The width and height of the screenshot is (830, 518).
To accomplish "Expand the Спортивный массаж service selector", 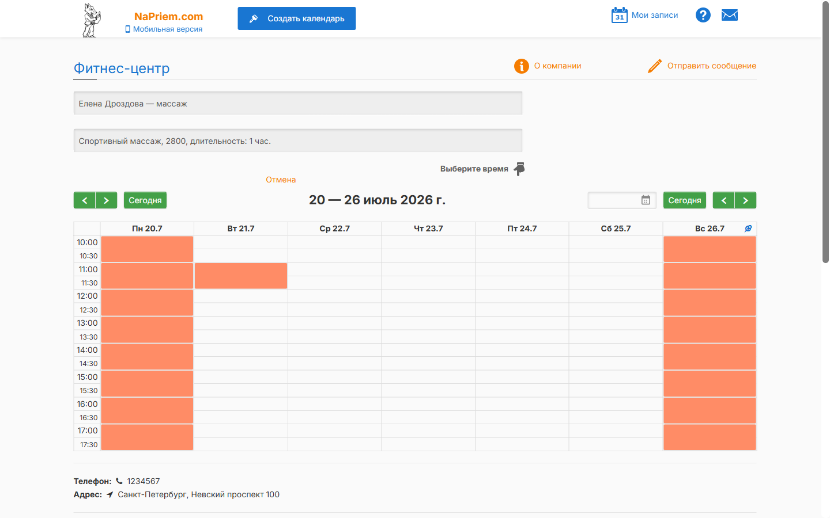I will [298, 141].
